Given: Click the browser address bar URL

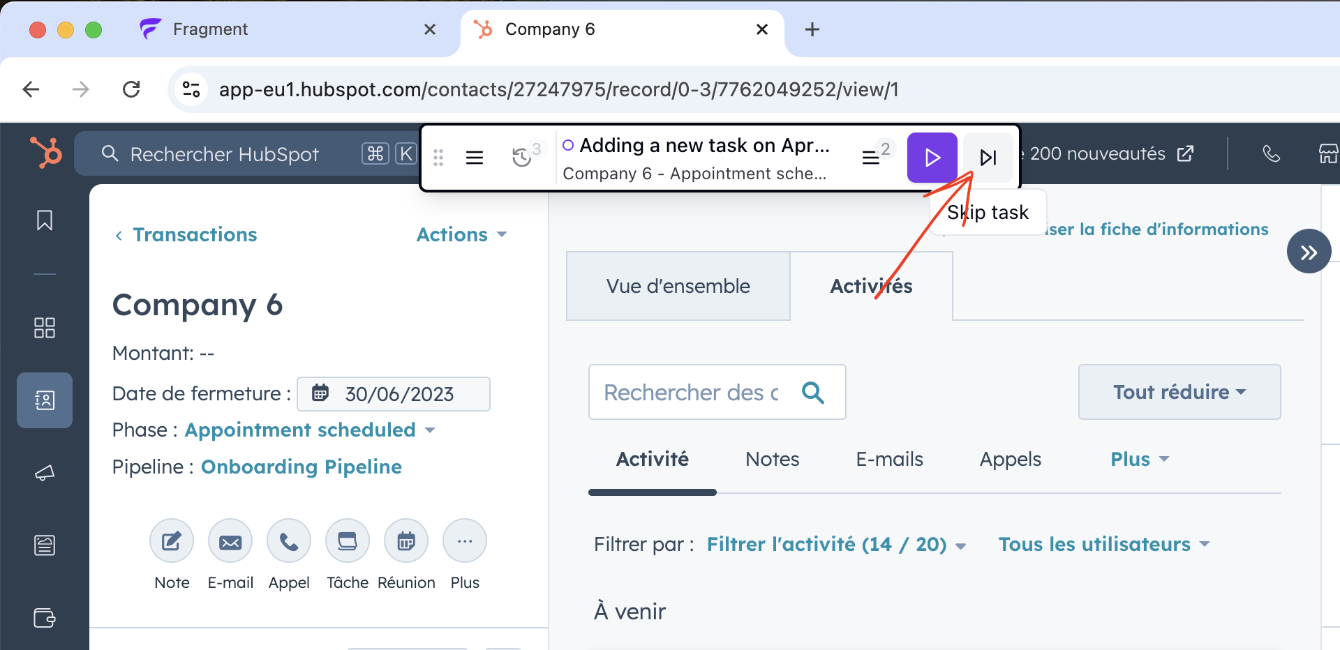Looking at the screenshot, I should coord(558,89).
